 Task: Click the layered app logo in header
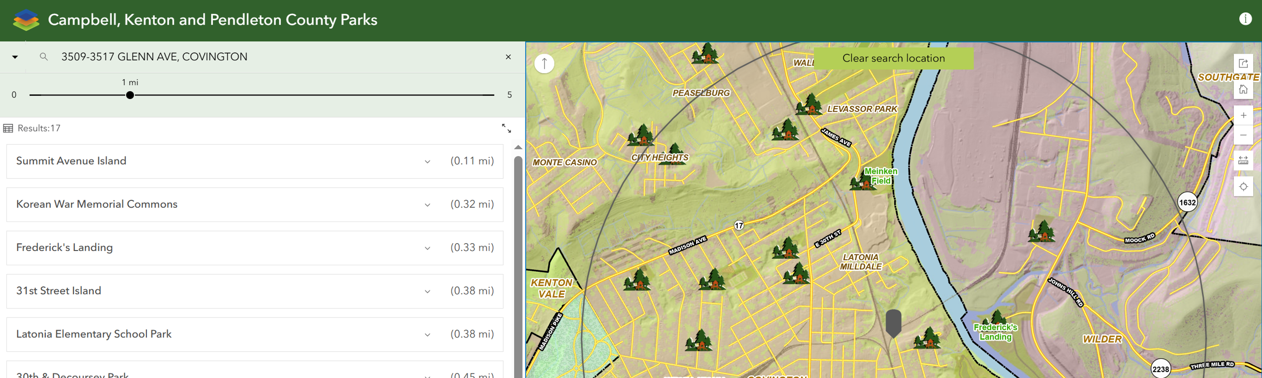tap(26, 20)
